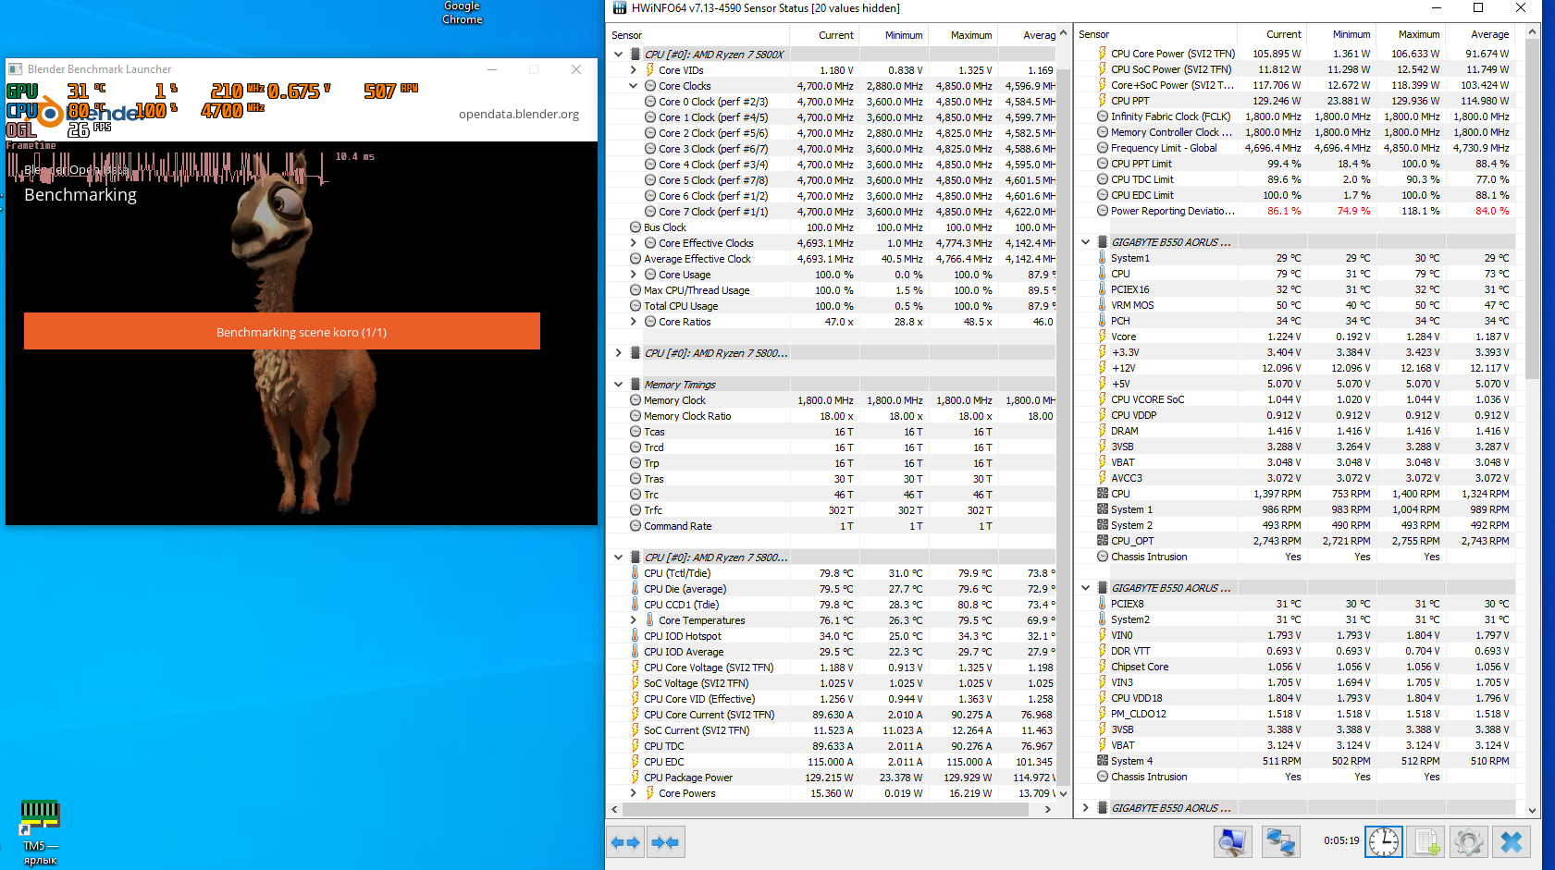Click the right panel's scroll-down arrow
The width and height of the screenshot is (1555, 870).
[1533, 810]
